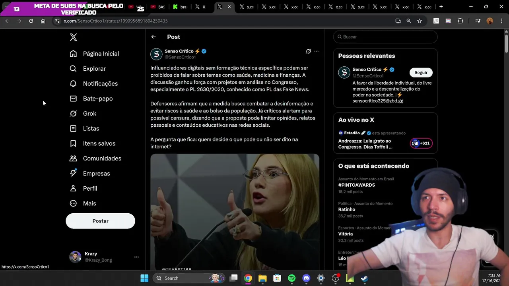Click browser Back button
Image resolution: width=509 pixels, height=286 pixels.
pyautogui.click(x=7, y=21)
